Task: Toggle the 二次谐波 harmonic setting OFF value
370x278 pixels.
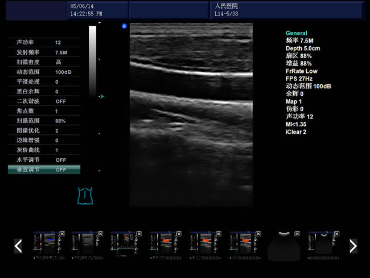Action: pyautogui.click(x=61, y=101)
